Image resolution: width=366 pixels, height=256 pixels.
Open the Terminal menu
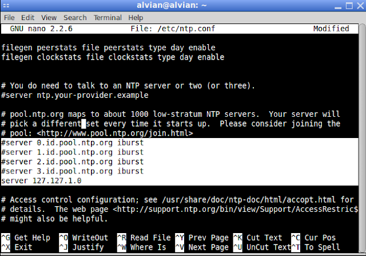[x=108, y=18]
